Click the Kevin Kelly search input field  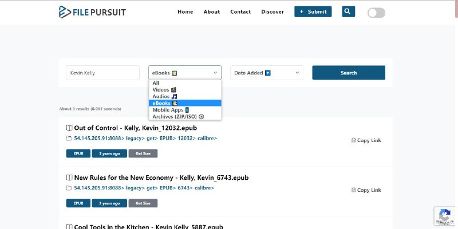[102, 73]
